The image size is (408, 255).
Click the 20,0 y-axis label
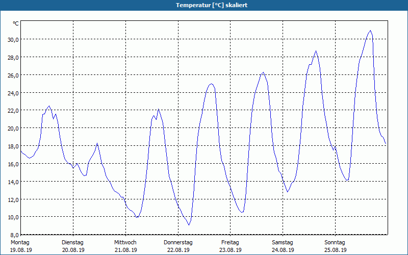pos(13,129)
